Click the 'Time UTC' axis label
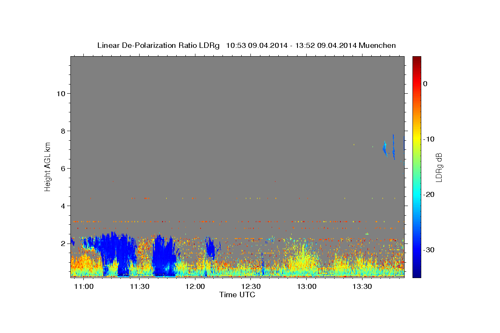 [x=237, y=295]
